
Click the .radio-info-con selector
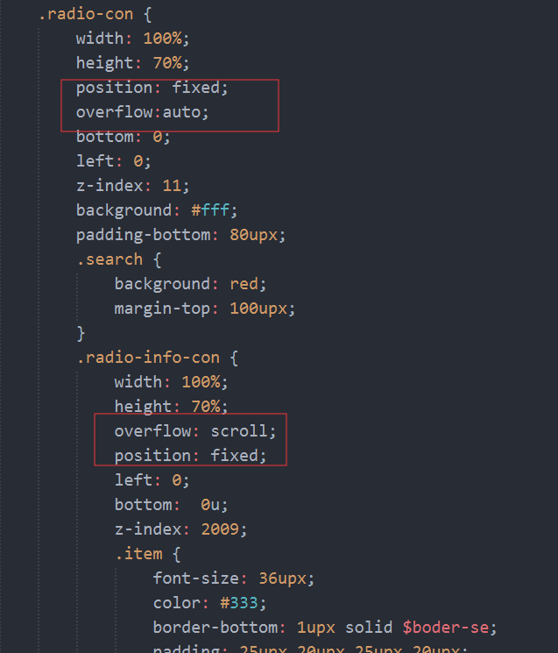[148, 358]
